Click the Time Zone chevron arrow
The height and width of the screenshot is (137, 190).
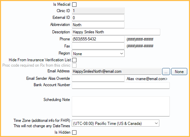coord(156,123)
